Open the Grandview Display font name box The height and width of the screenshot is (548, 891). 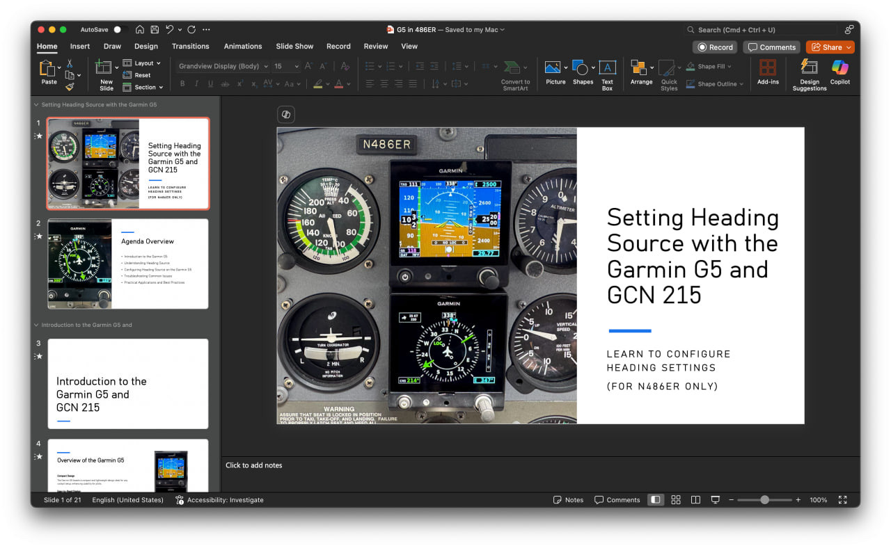(x=223, y=66)
